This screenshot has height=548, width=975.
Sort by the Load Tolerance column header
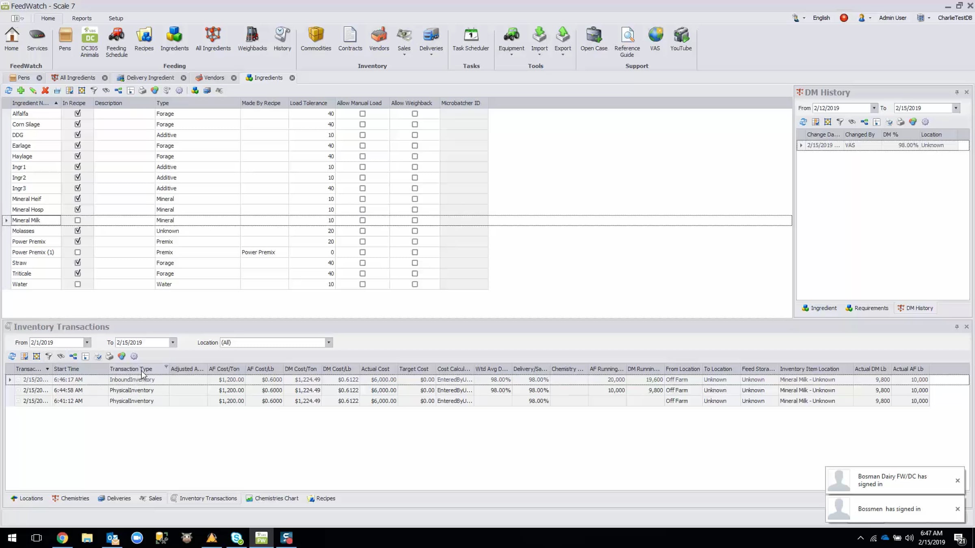308,103
